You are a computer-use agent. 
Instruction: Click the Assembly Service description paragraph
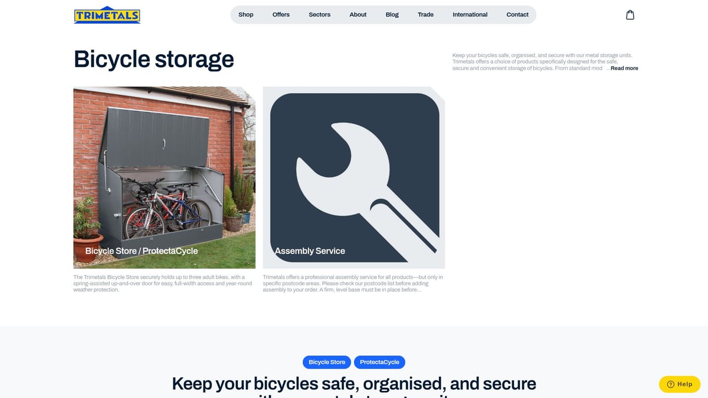click(x=353, y=283)
